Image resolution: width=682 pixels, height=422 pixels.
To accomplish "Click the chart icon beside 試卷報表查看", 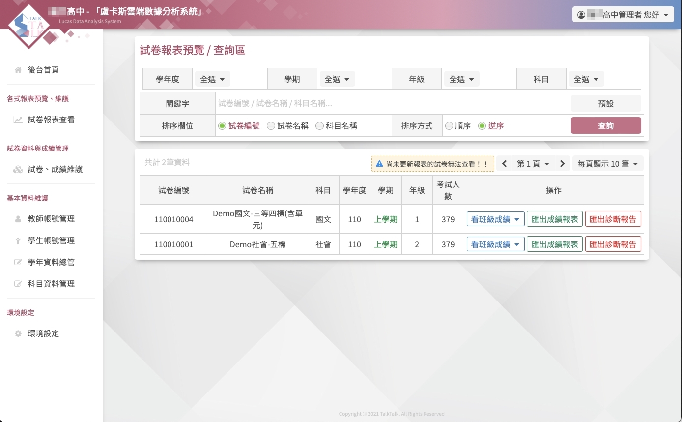I will click(18, 120).
